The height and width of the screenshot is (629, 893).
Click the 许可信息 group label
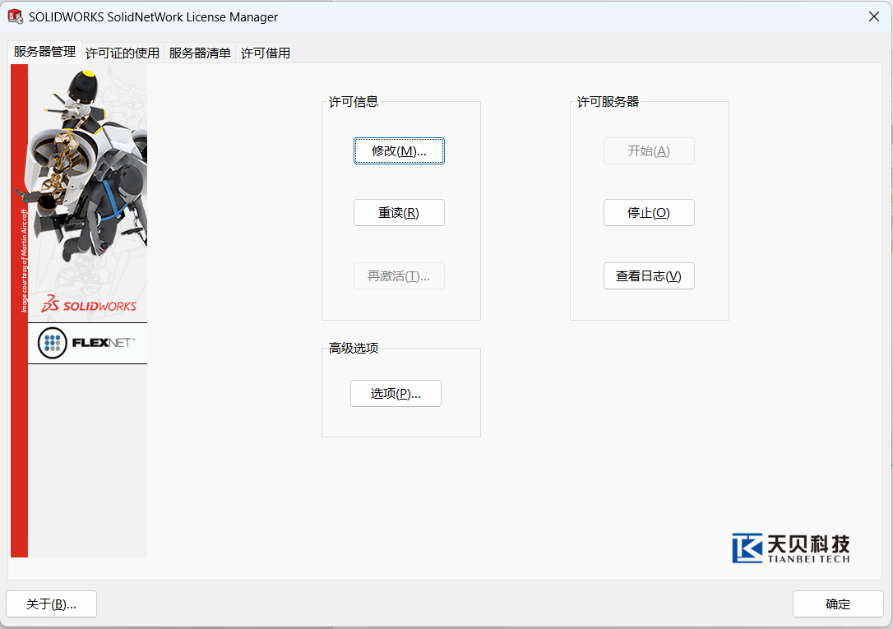[x=354, y=102]
